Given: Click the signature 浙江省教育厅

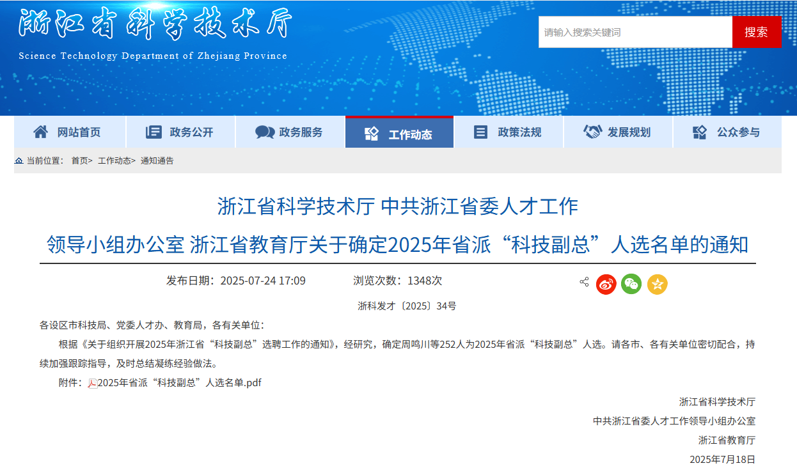Looking at the screenshot, I should [727, 441].
